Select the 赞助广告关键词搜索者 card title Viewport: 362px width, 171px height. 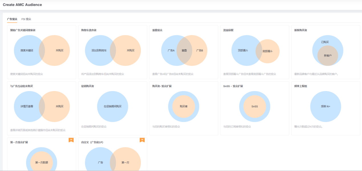(x=23, y=30)
